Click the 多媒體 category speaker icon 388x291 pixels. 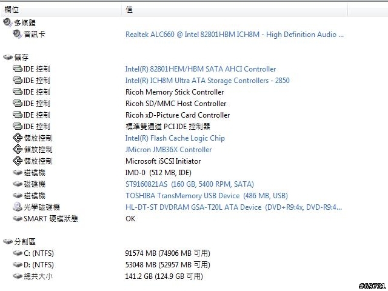tap(7, 23)
